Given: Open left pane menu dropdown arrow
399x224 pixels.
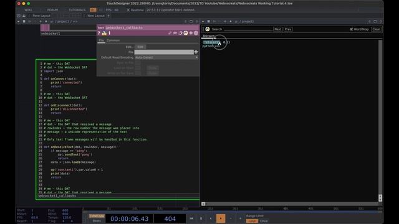Looking at the screenshot, I should 18,22.
